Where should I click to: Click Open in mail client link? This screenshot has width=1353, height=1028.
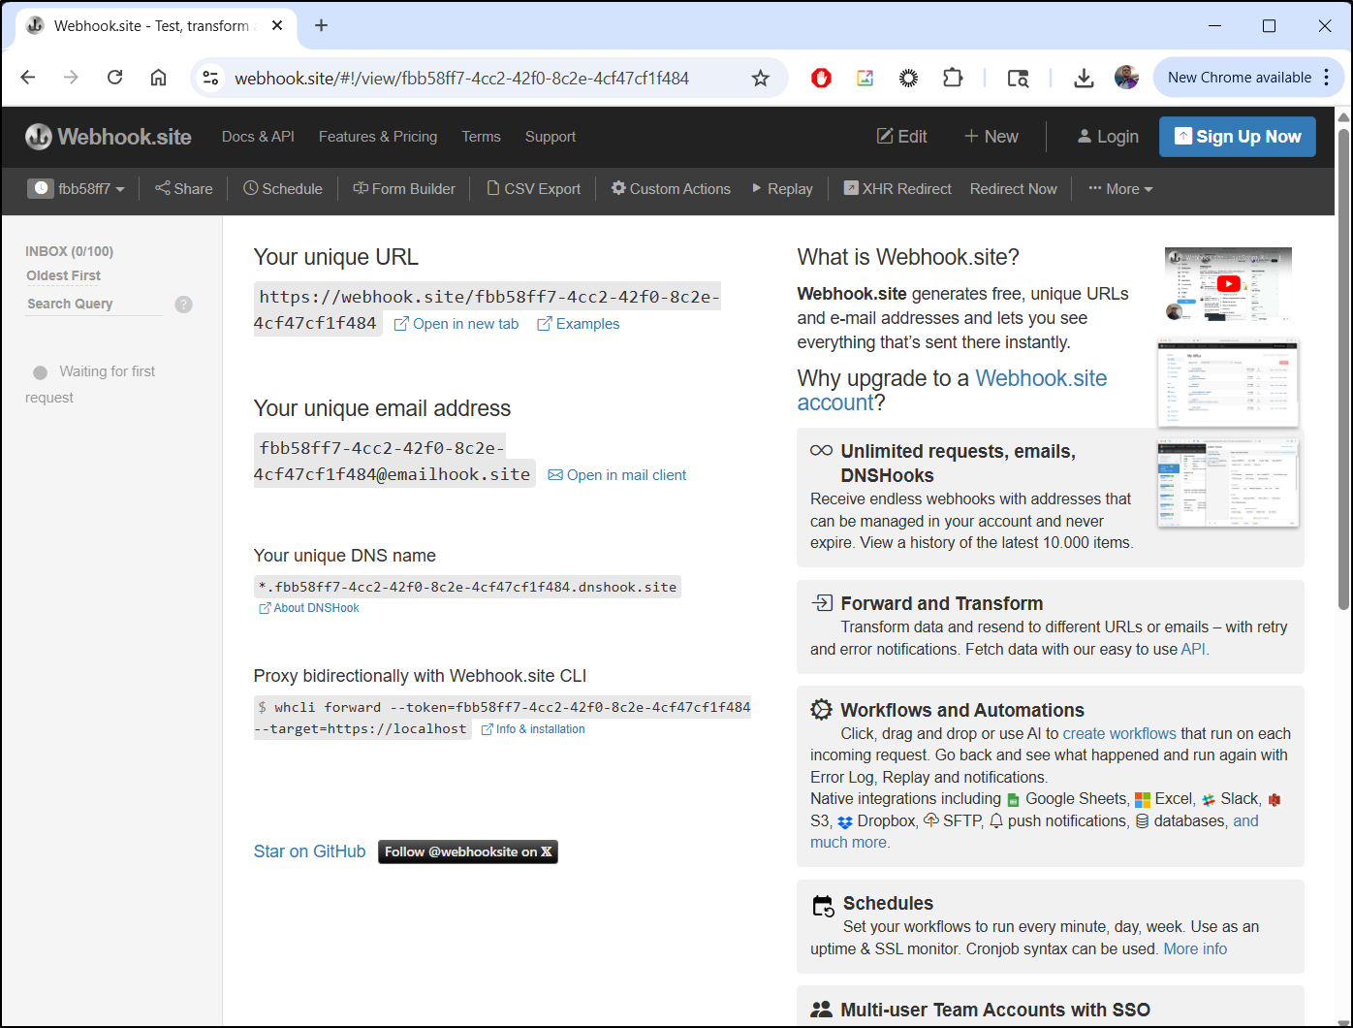pos(617,475)
